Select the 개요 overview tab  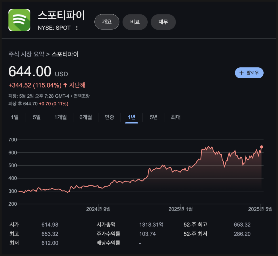pos(107,22)
